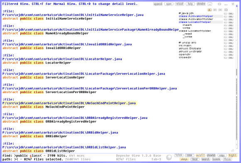Open the InitialNameServiceHelper.java file path

tap(73, 15)
